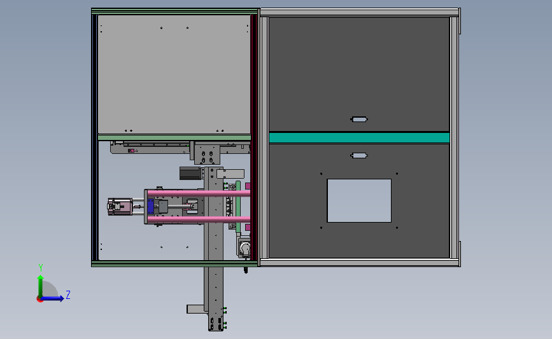
Task: Click the "Z" axis label
Action: (68, 294)
